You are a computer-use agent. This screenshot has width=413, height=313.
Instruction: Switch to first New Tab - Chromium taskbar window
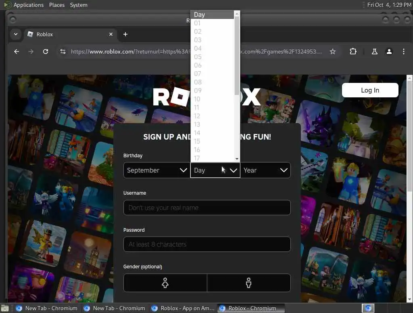(x=47, y=308)
